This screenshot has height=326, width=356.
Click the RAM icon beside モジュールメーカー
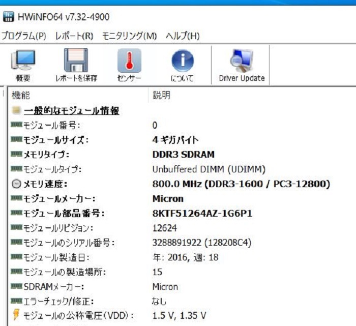[x=17, y=198]
